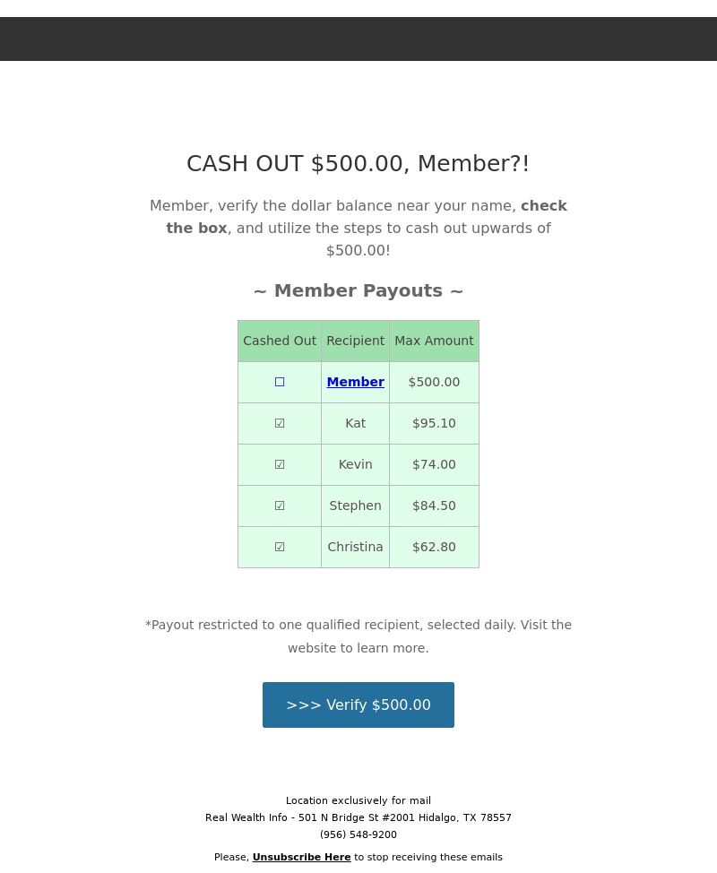The height and width of the screenshot is (873, 717).
Task: Toggle the checked box beside Kevin
Action: coord(280,464)
